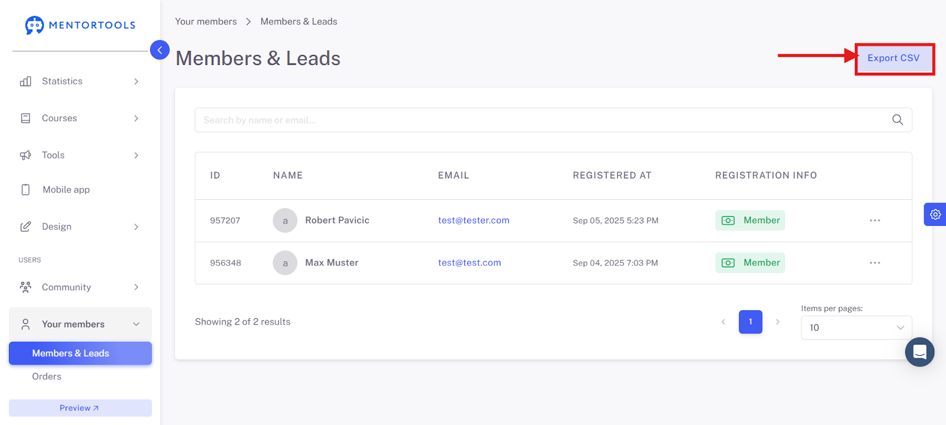This screenshot has height=425, width=946.
Task: Open email link test@tester.com
Action: coord(474,220)
